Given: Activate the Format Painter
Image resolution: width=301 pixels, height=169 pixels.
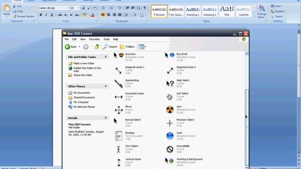Looking at the screenshot, I should (x=24, y=16).
